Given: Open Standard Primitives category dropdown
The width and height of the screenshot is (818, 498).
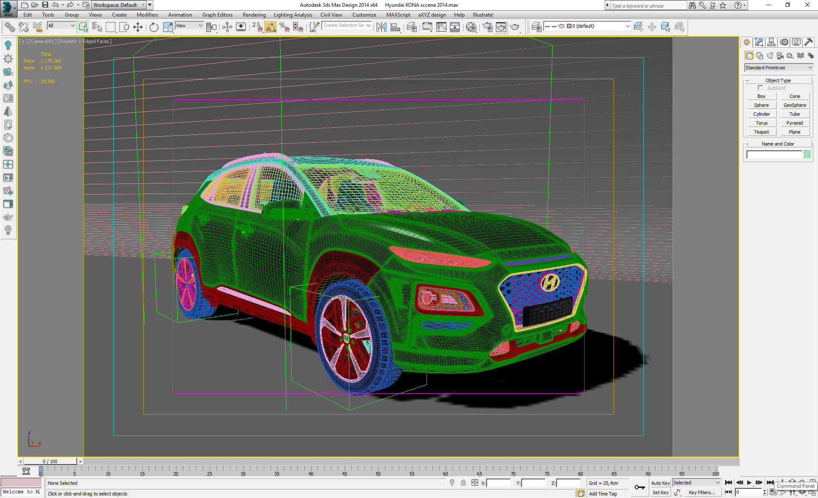Looking at the screenshot, I should click(x=779, y=68).
